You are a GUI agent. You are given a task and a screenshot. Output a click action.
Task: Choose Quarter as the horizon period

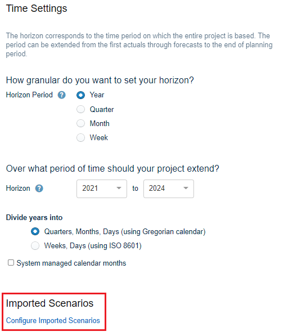pos(81,109)
